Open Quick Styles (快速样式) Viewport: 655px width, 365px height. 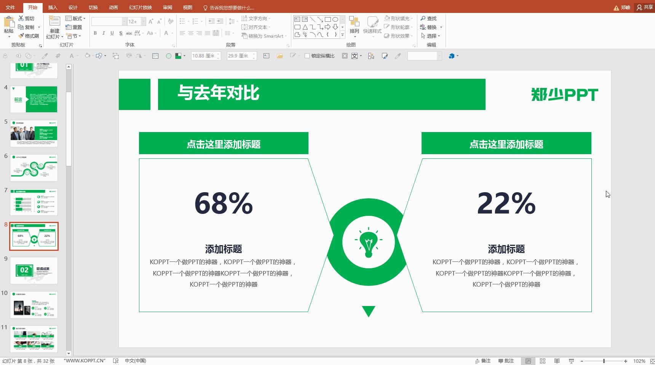tap(373, 27)
